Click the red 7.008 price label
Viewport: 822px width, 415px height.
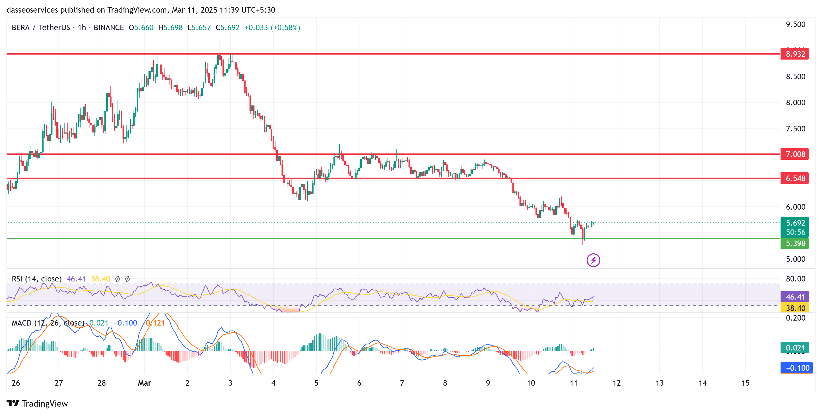pyautogui.click(x=794, y=154)
